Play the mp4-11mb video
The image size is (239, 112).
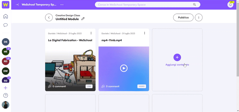click(124, 68)
